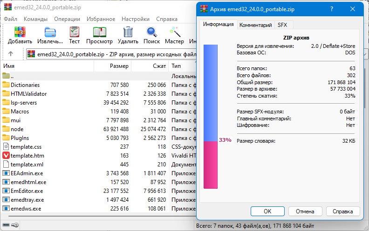Click the emedws.exe application icon

6,209
